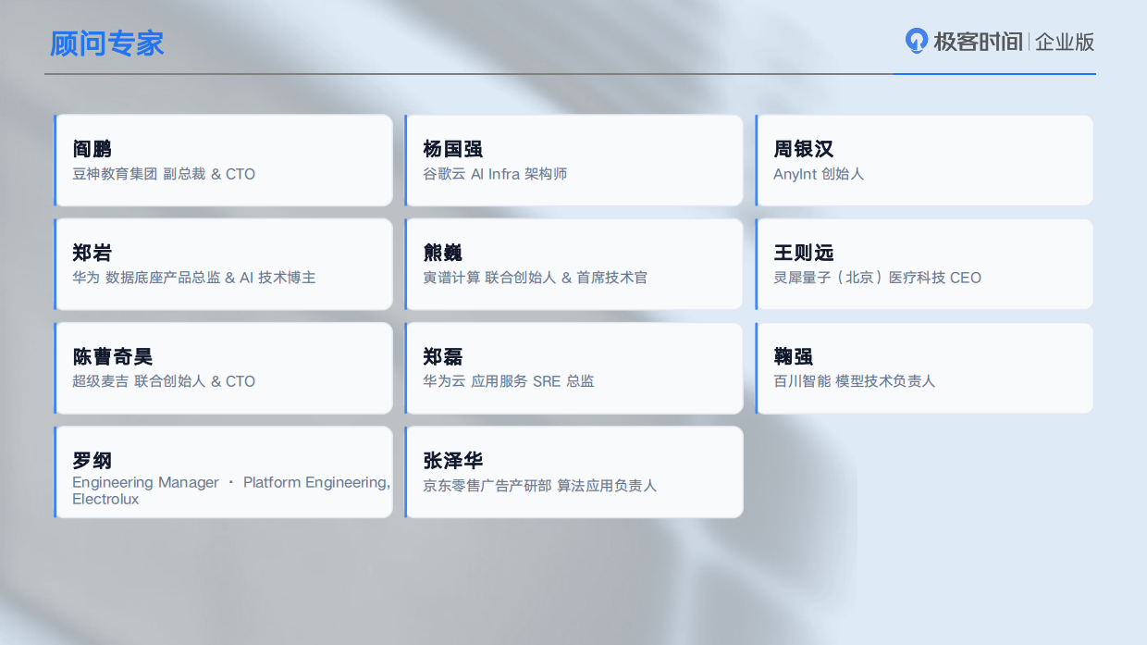Click 豆神教育集团 副总裁 & CTO subtitle
1147x645 pixels.
(x=164, y=174)
